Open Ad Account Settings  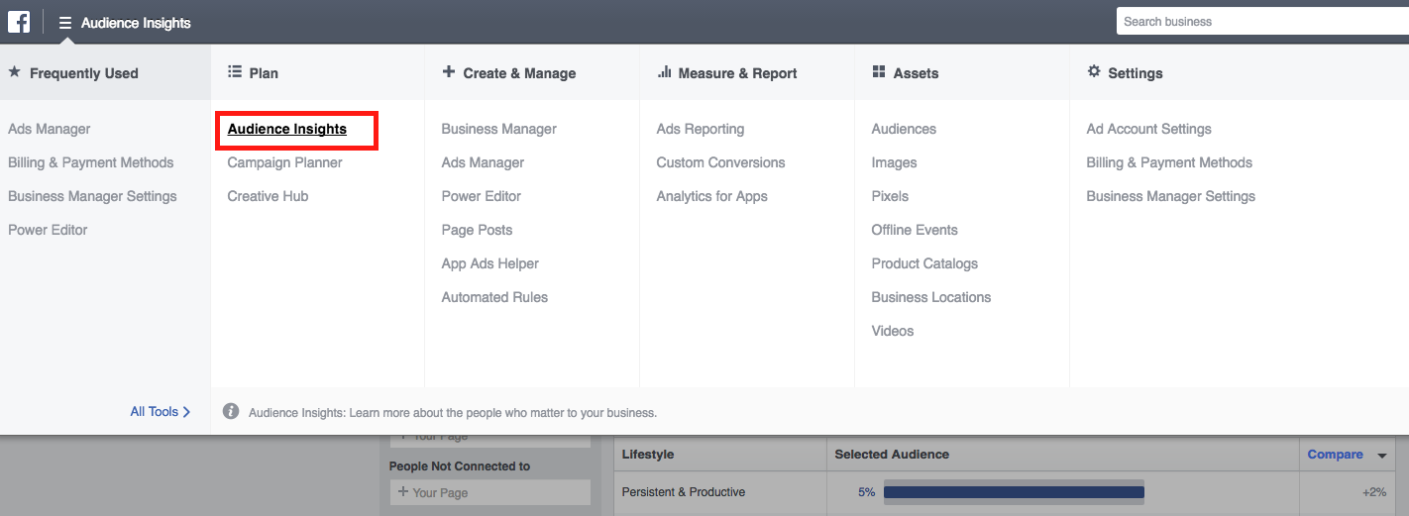tap(1148, 129)
